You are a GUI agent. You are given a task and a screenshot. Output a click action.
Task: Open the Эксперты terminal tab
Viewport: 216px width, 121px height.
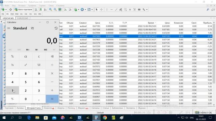pyautogui.click(x=131, y=108)
